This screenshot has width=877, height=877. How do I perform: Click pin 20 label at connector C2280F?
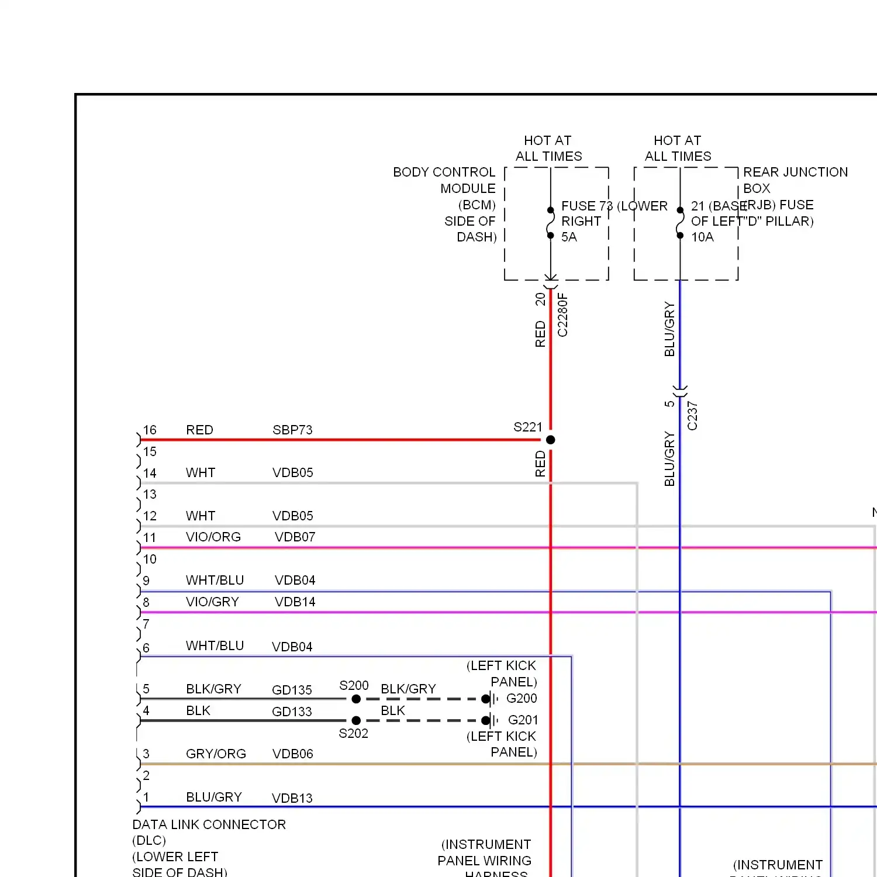click(x=540, y=299)
